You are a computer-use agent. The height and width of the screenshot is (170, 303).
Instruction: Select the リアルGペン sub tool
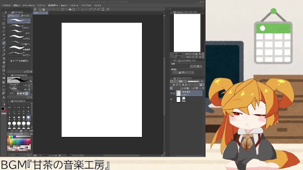(19, 26)
